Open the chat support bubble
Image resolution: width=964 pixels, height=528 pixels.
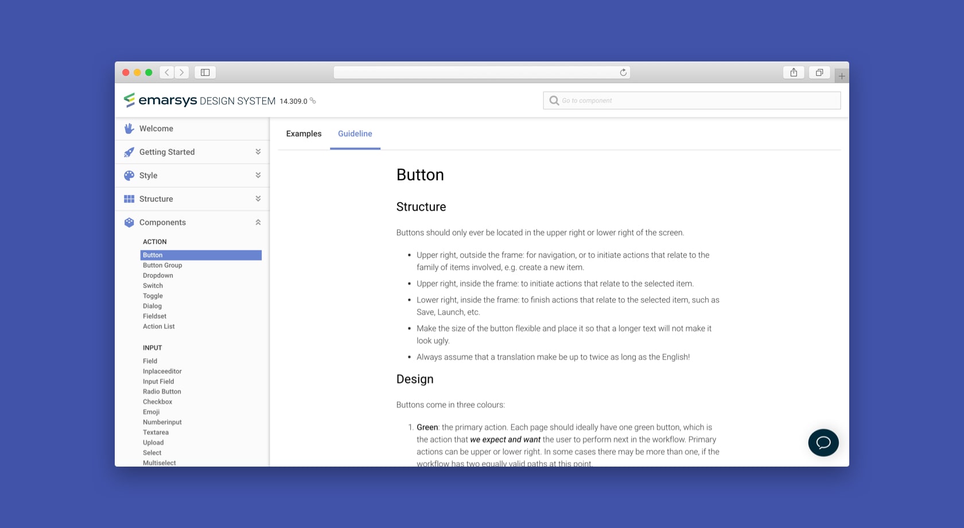823,442
